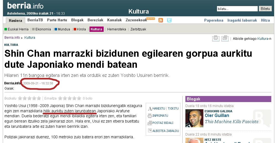Go to the Blogak tab
The height and width of the screenshot is (143, 276).
[77, 20]
